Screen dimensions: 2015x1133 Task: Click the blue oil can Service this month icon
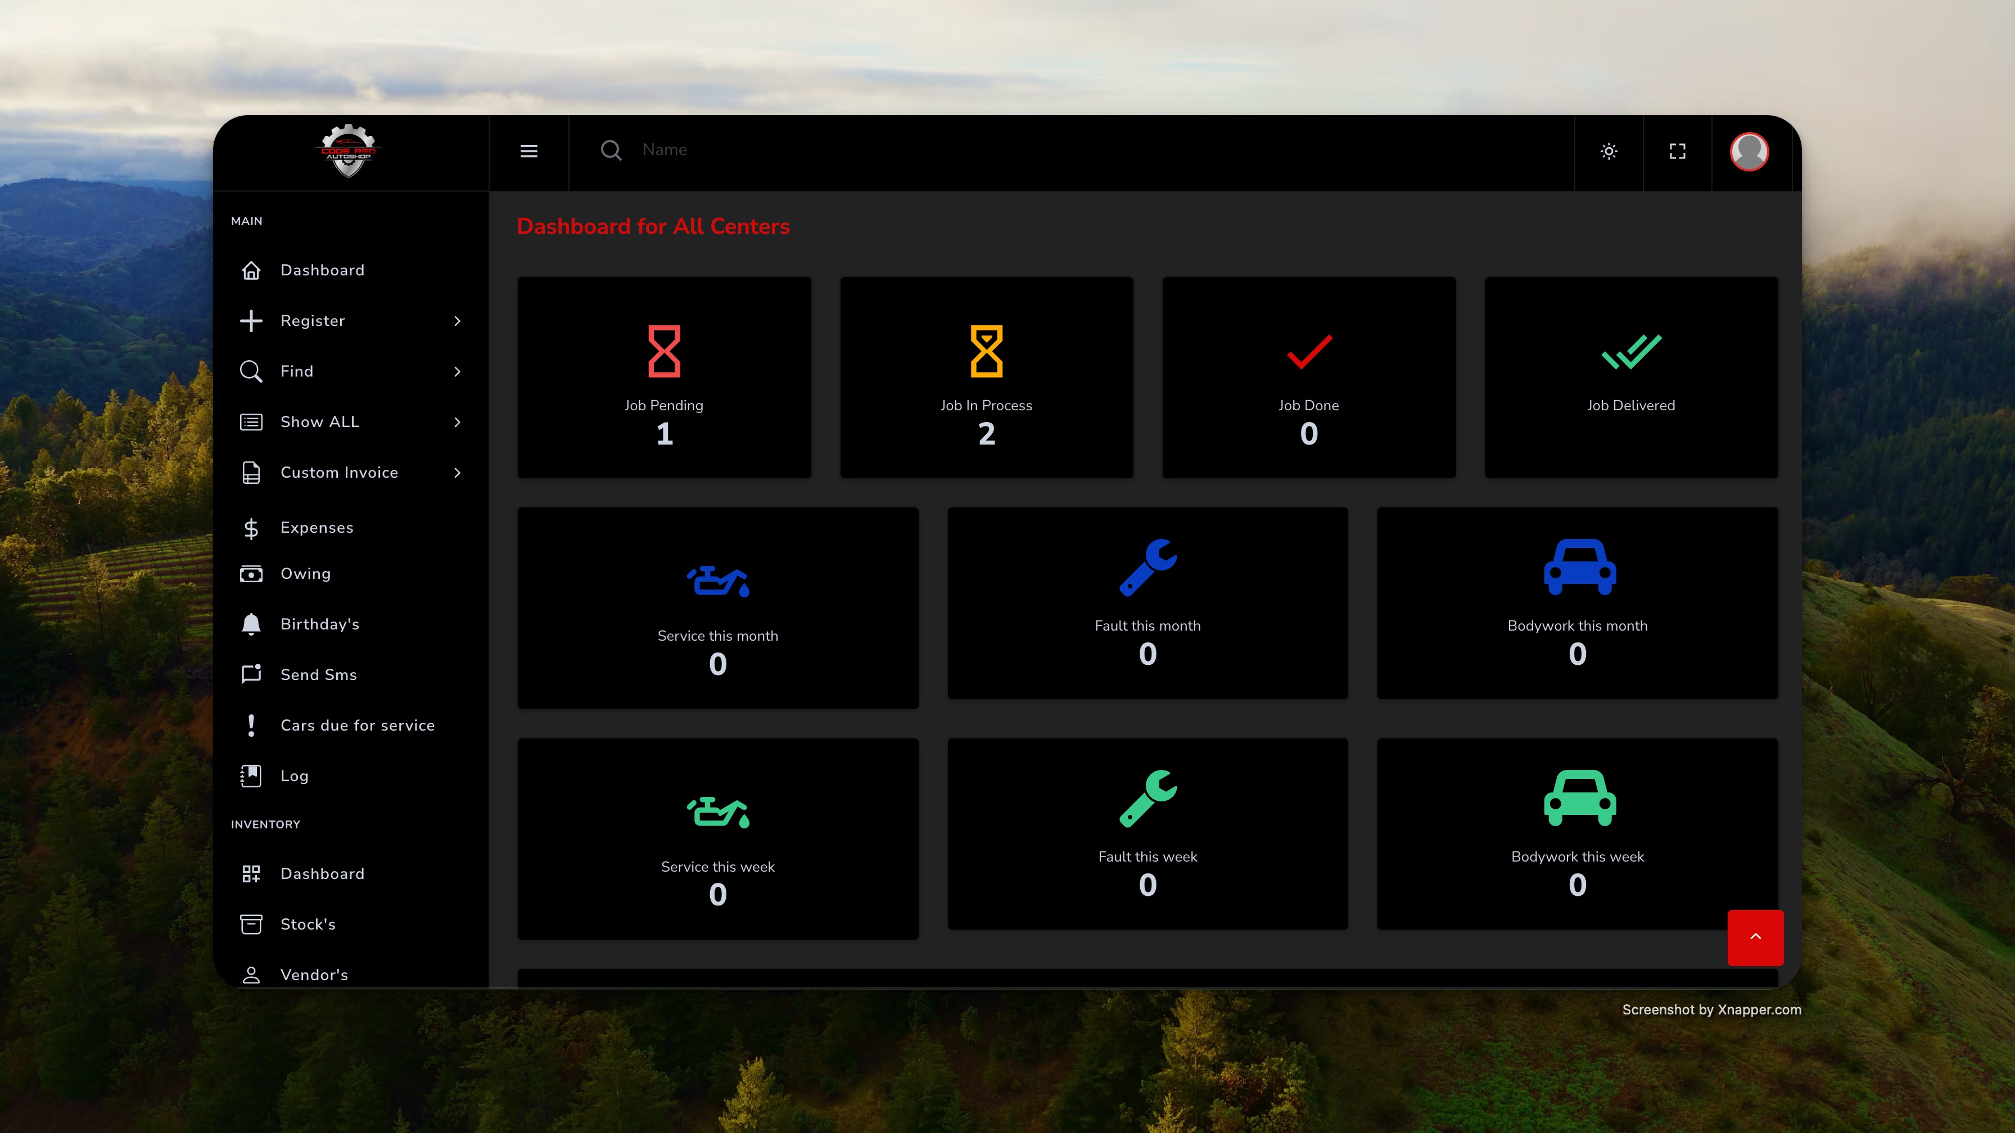tap(718, 581)
